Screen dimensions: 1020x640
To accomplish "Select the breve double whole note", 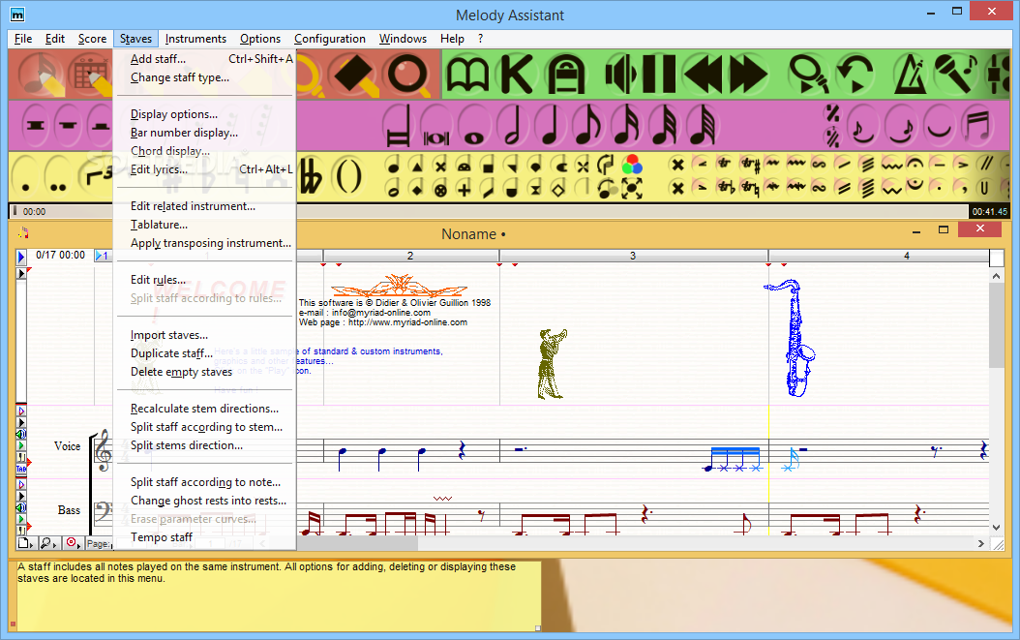I will point(436,126).
